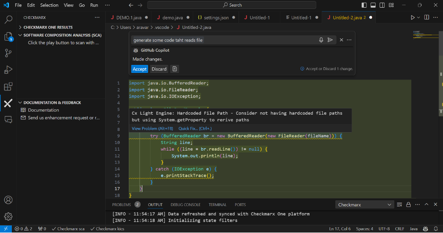This screenshot has height=233, width=443.
Task: Open the Checkmarx view in activity bar
Action: click(x=8, y=103)
